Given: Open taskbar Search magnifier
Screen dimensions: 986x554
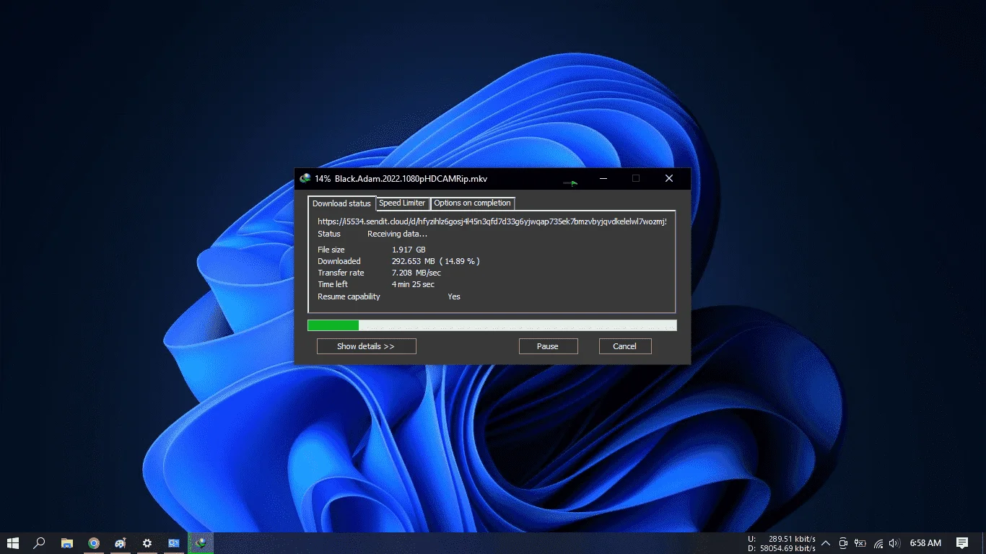Looking at the screenshot, I should (40, 543).
